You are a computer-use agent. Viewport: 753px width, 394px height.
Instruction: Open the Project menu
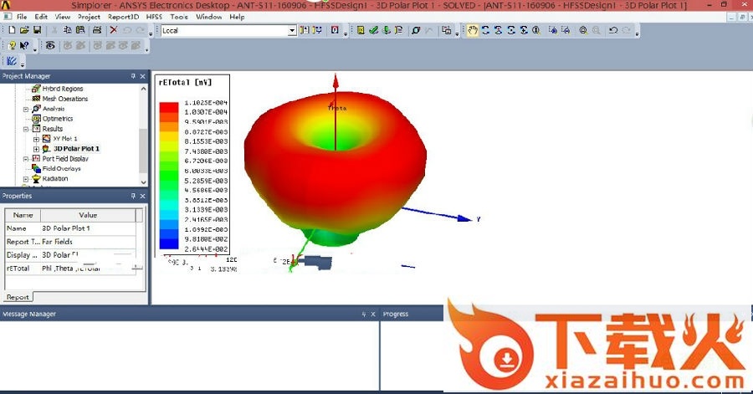[90, 17]
